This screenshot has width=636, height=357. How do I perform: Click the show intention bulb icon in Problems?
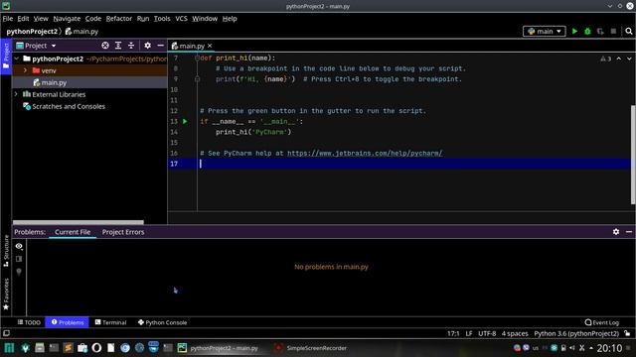click(x=19, y=272)
